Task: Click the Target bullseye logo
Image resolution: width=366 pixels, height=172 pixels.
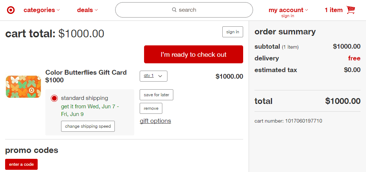Action: pos(11,10)
